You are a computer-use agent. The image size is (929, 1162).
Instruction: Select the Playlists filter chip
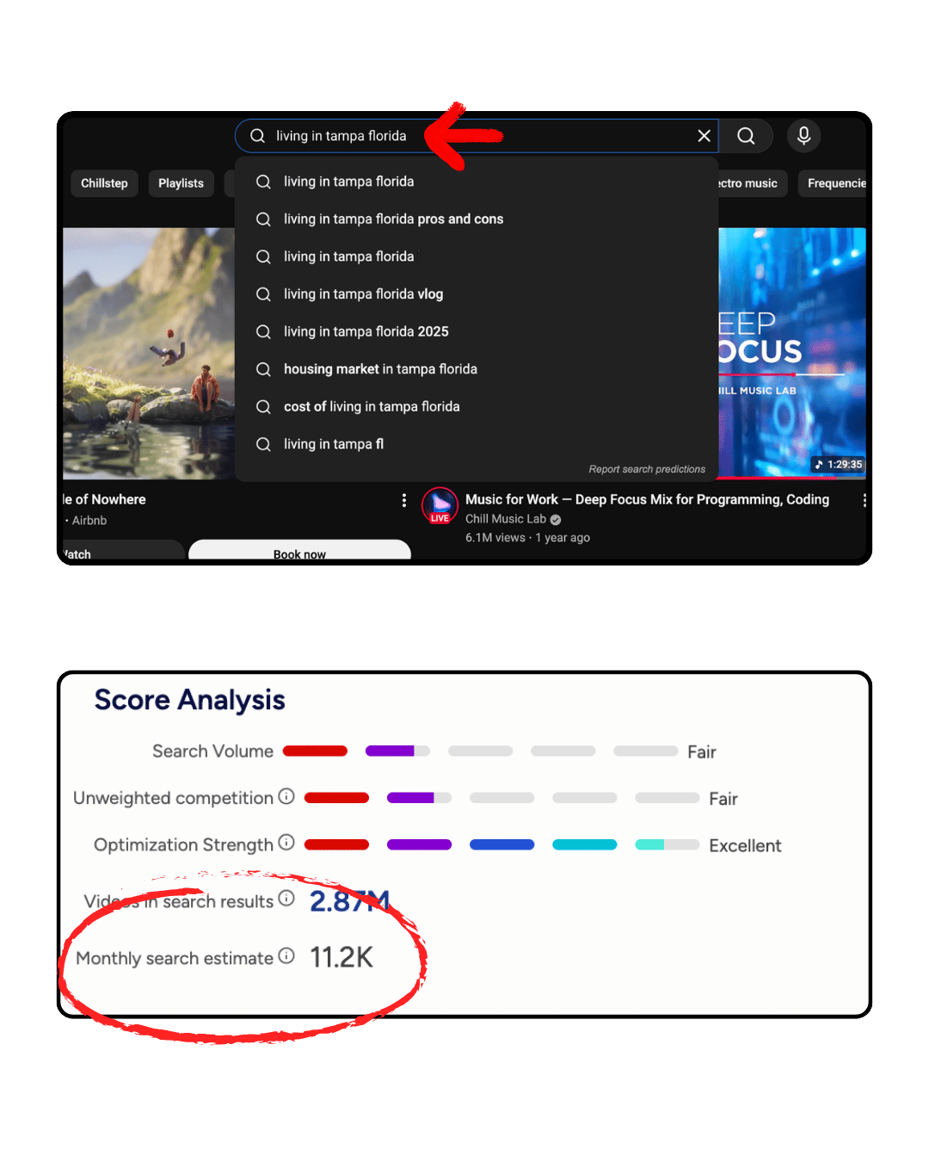coord(181,183)
